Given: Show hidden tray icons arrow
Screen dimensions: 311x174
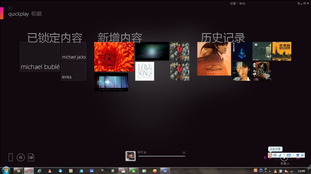Looking at the screenshot, I should [270, 171].
